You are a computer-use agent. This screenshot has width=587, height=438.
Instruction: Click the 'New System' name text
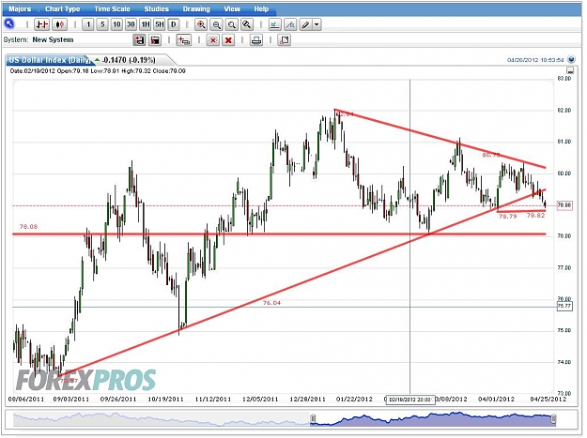(x=53, y=39)
